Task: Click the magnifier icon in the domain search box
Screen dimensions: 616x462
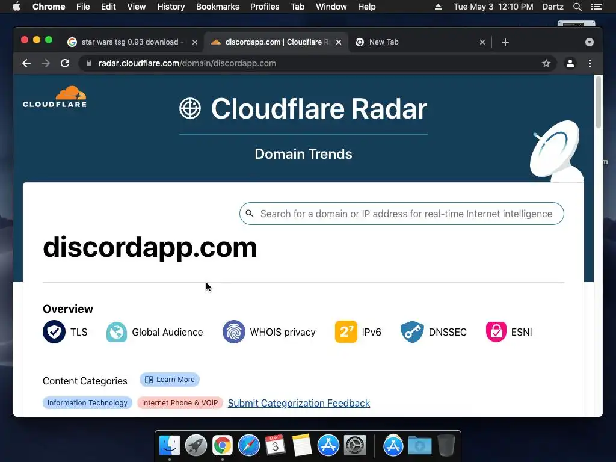Action: click(x=250, y=214)
